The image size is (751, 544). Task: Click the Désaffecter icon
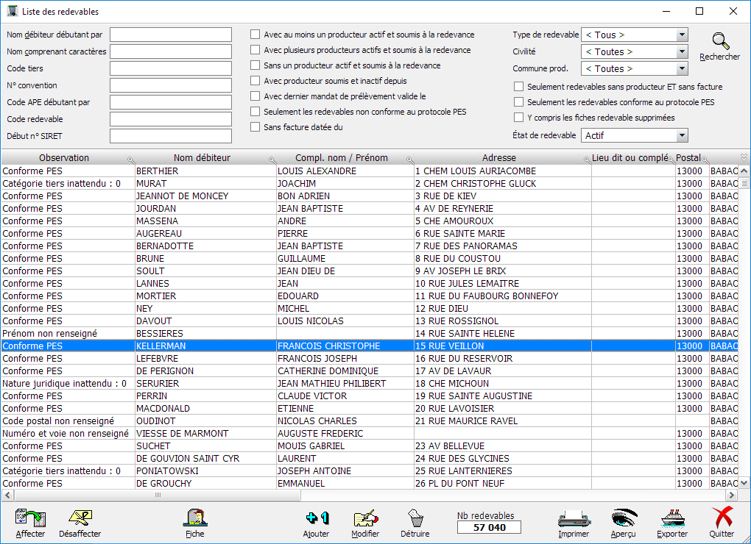click(80, 518)
